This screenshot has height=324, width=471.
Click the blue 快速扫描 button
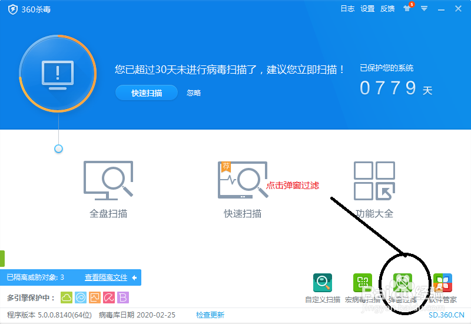147,93
